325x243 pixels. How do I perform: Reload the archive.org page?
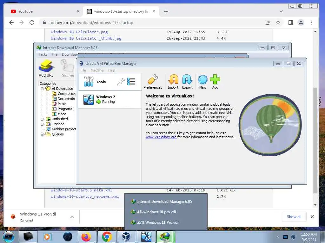point(32,22)
